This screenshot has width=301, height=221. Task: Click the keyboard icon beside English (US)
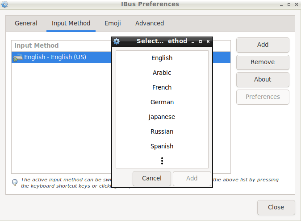point(18,57)
